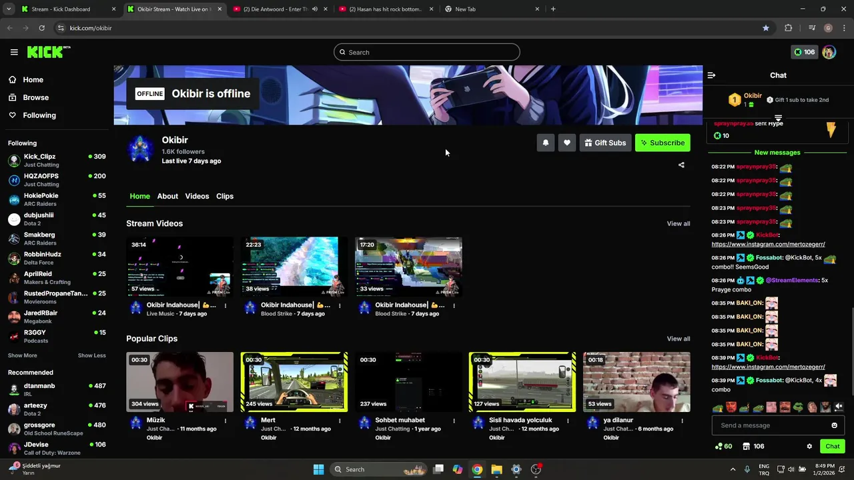Open chat settings gear
The height and width of the screenshot is (480, 854).
[x=809, y=447]
